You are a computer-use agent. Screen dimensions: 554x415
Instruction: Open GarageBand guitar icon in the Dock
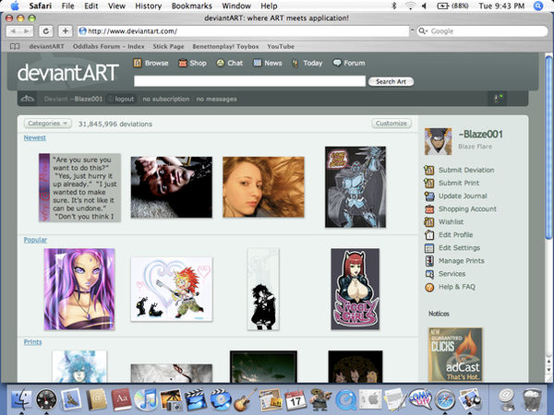pos(246,400)
